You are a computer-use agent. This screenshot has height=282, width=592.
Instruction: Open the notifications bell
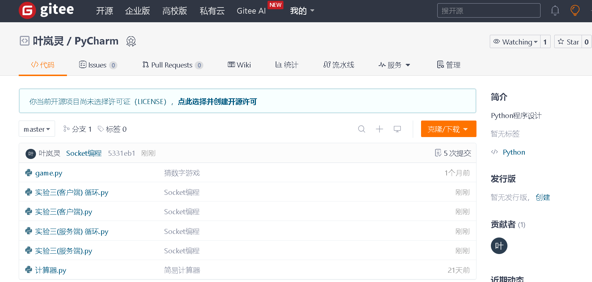(x=555, y=10)
